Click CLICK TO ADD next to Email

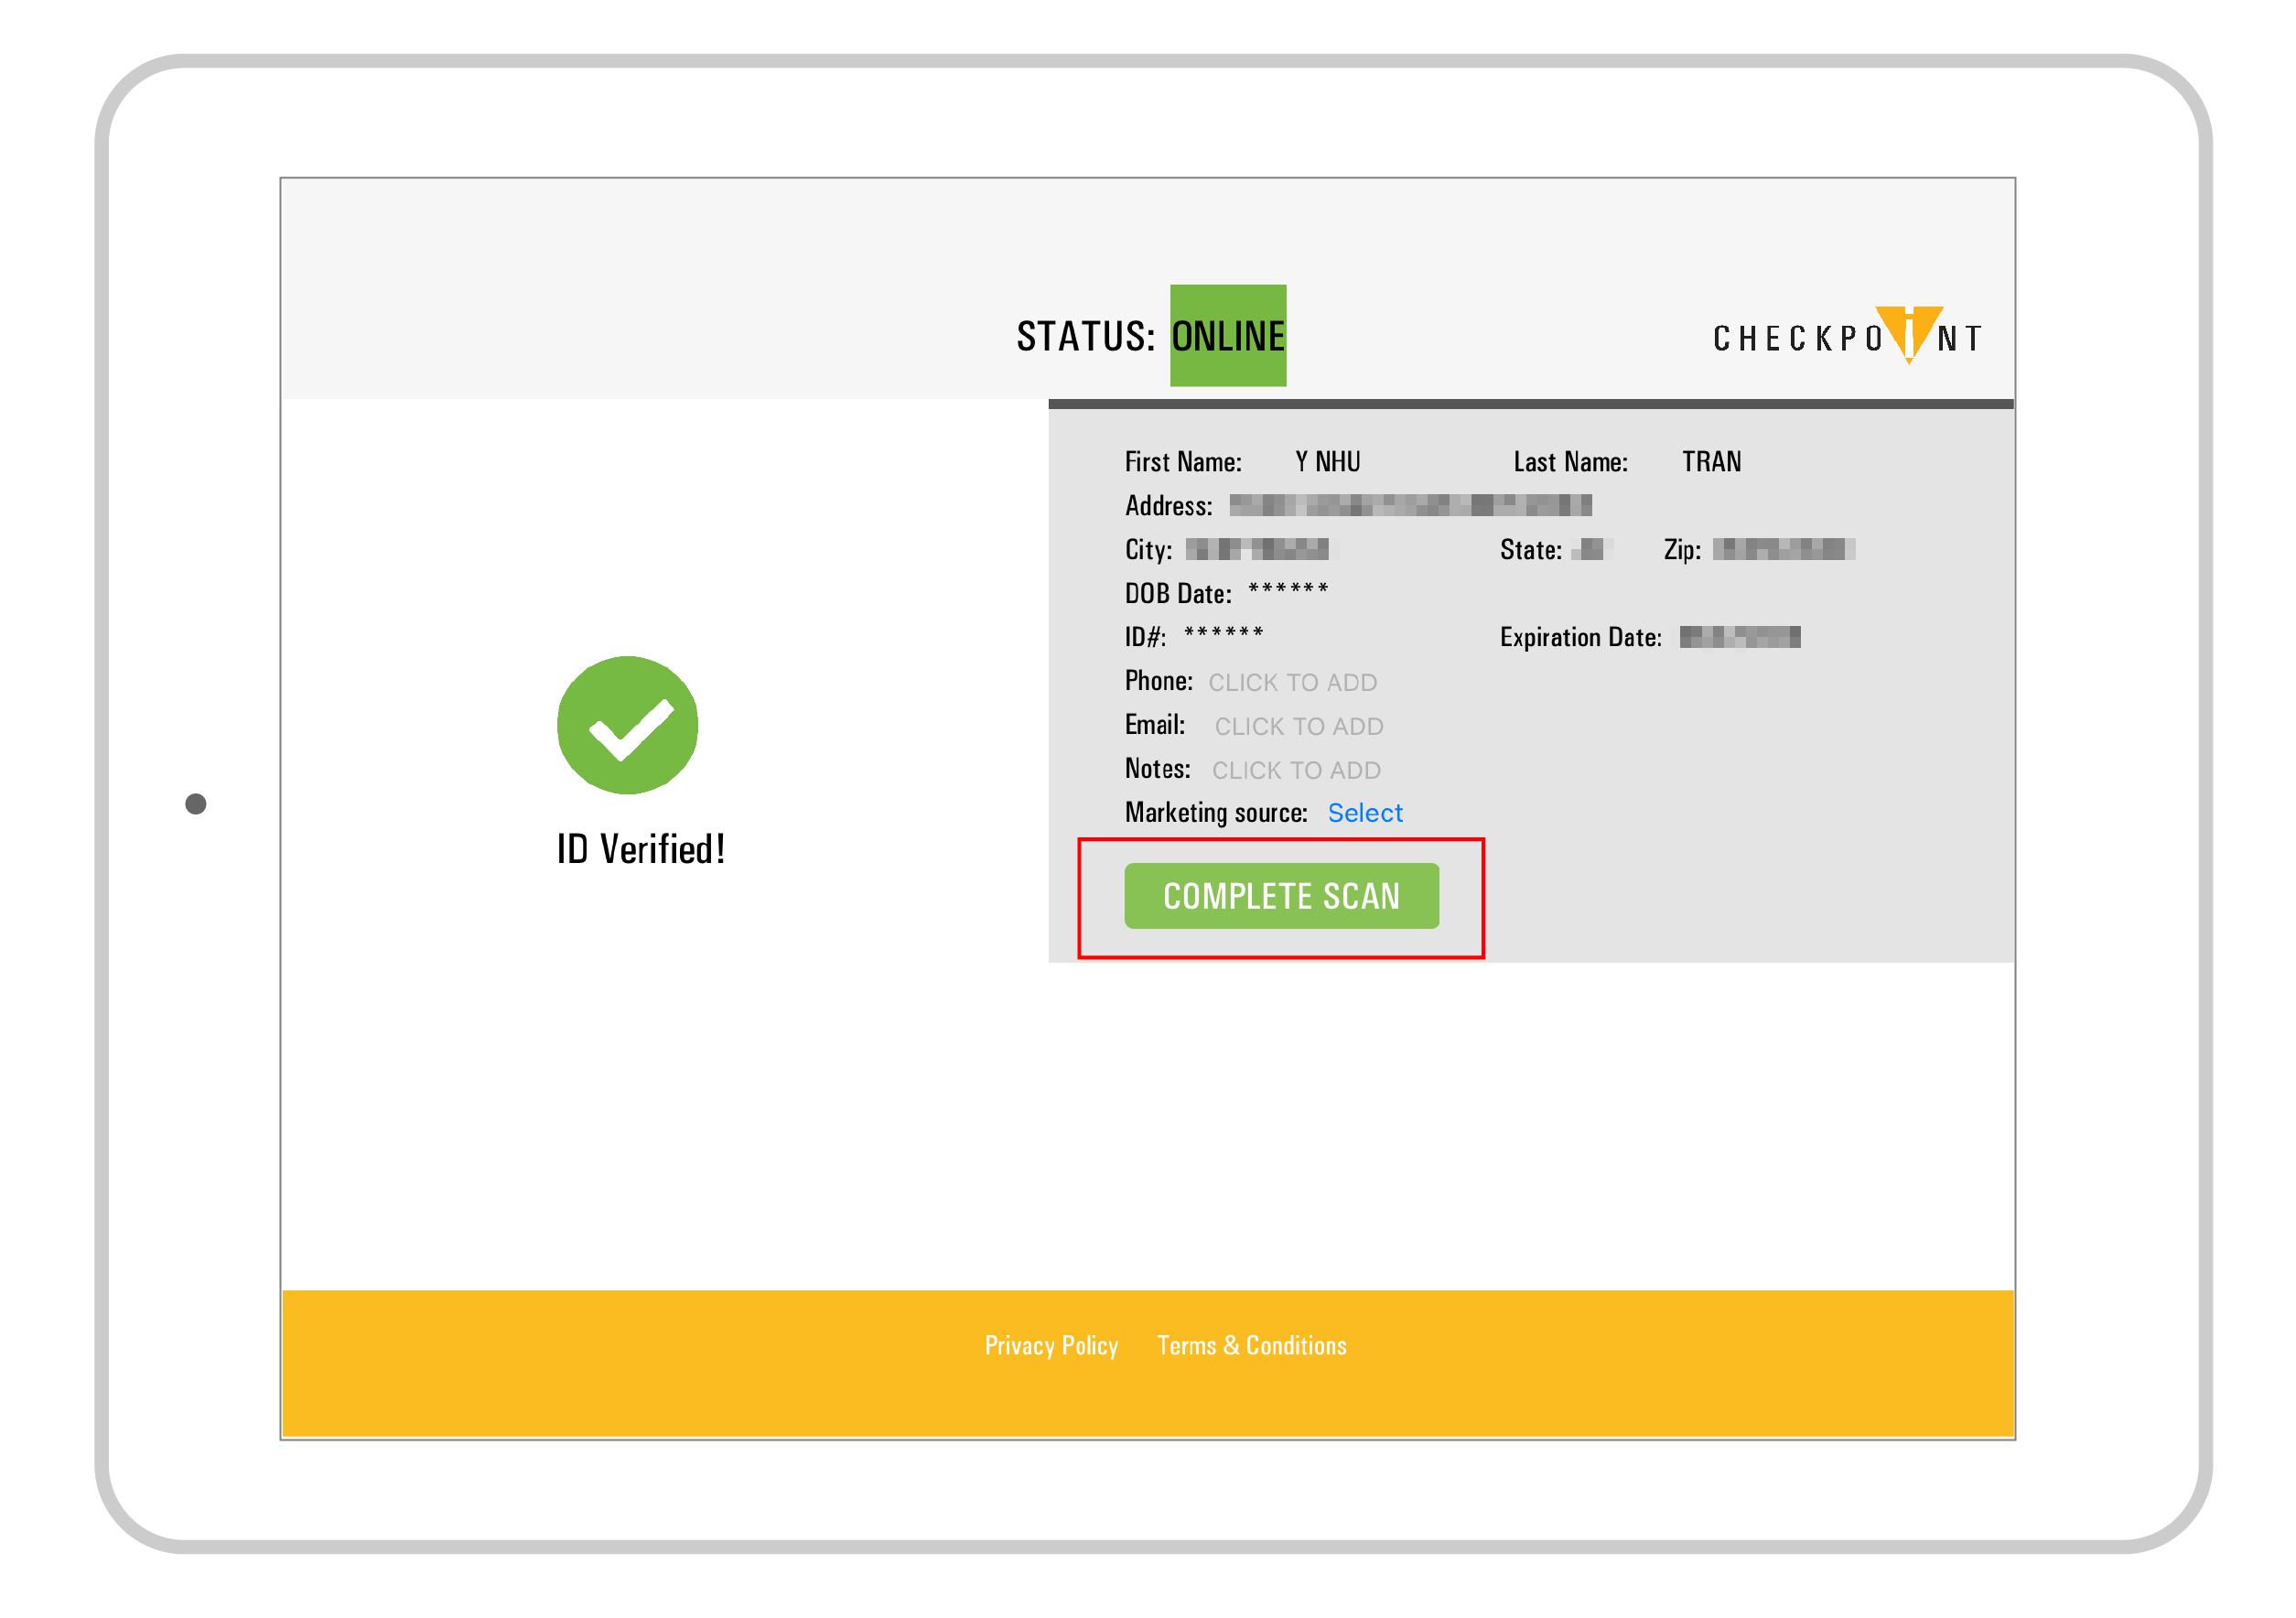click(x=1299, y=725)
